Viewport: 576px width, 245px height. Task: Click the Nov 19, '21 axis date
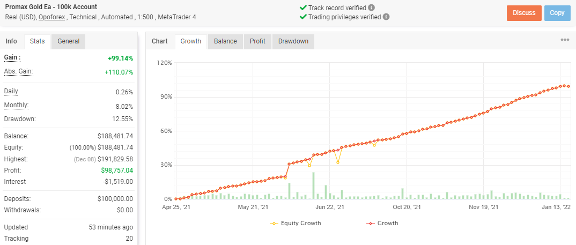(x=483, y=207)
